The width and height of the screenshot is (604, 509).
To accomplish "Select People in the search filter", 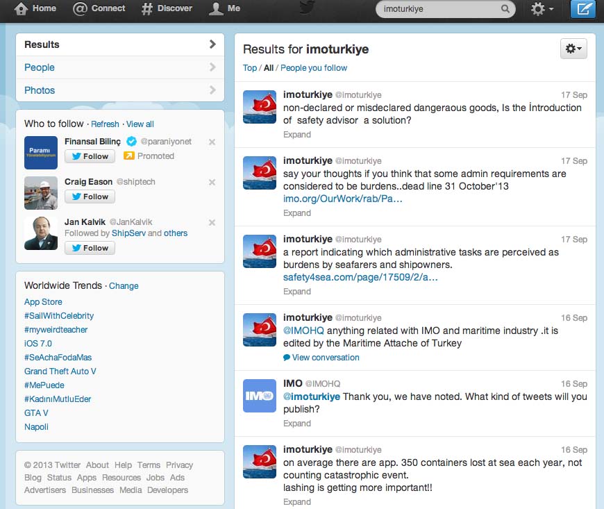I will pos(40,67).
